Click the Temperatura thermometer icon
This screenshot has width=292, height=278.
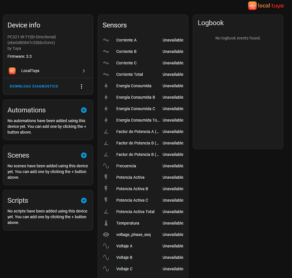(x=106, y=223)
